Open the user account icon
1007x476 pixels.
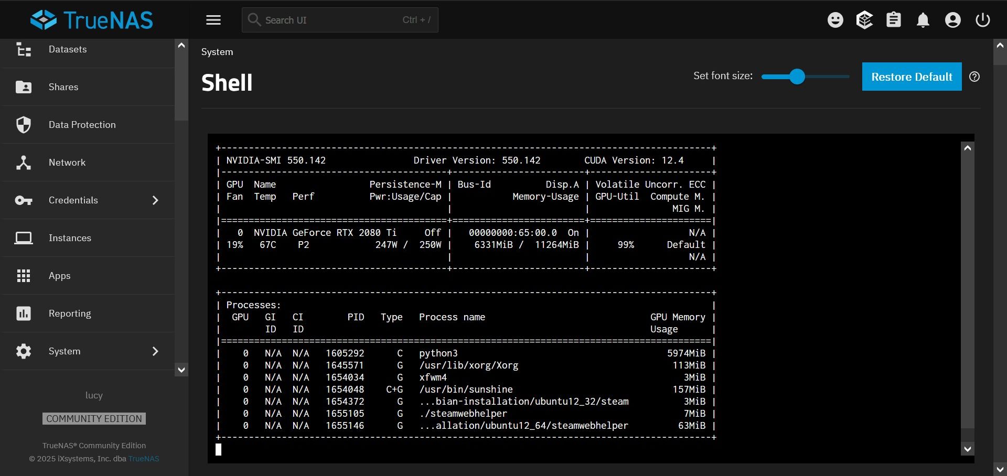[953, 20]
